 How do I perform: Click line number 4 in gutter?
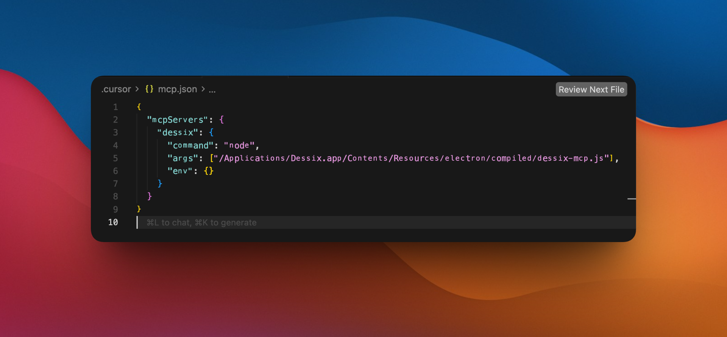tap(115, 146)
